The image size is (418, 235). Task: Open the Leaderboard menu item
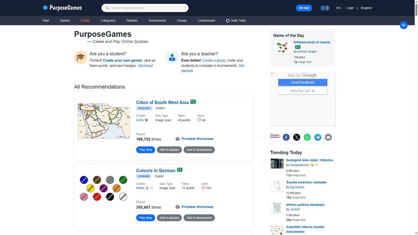tap(206, 21)
